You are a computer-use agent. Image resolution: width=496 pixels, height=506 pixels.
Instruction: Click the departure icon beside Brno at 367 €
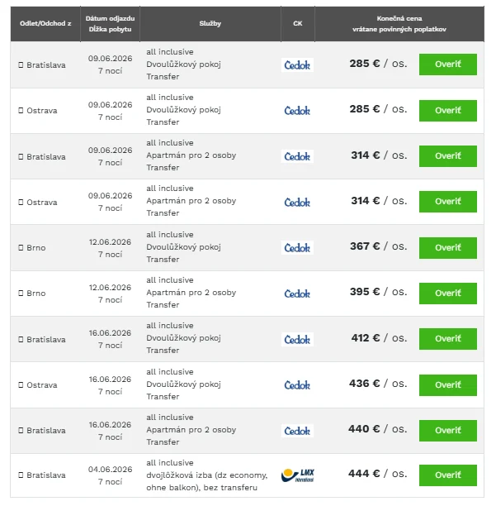click(21, 248)
